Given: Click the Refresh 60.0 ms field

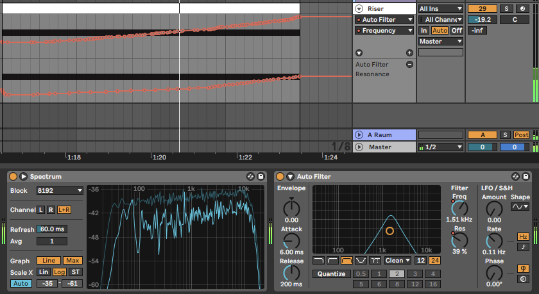Looking at the screenshot, I should click(52, 229).
